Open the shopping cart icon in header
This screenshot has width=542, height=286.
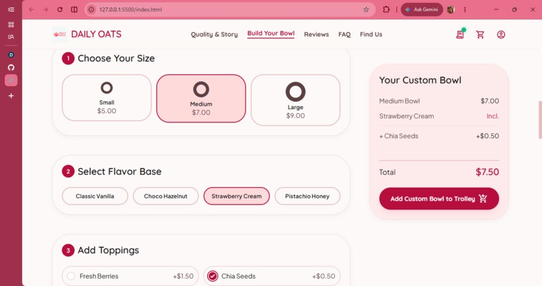[480, 34]
